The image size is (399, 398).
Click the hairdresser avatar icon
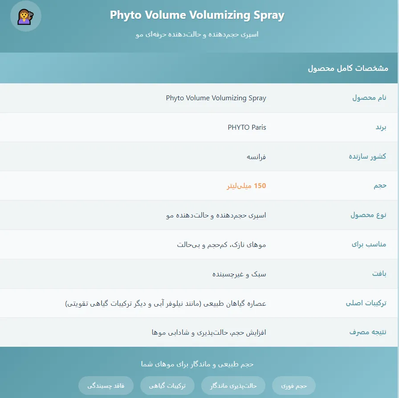pyautogui.click(x=25, y=16)
